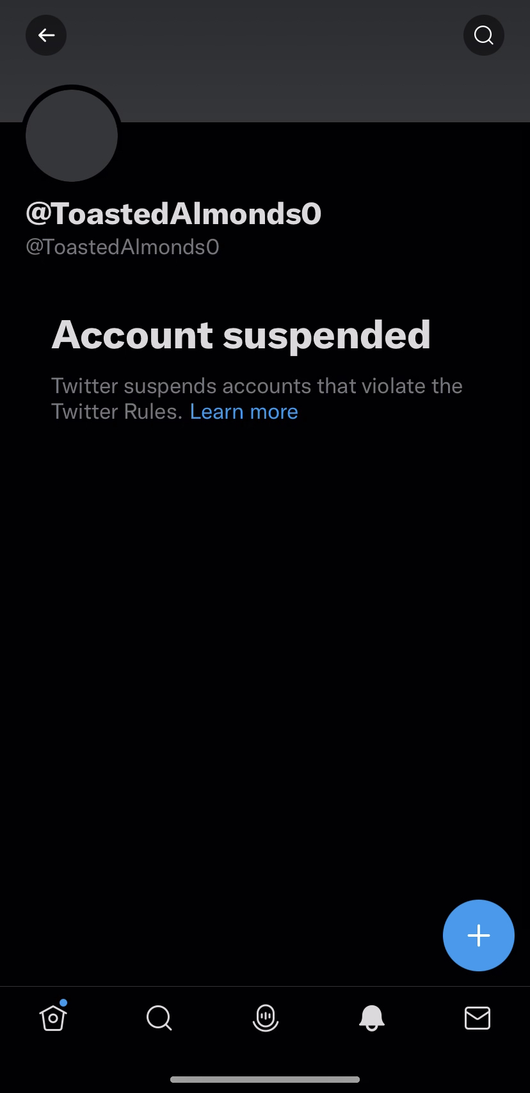Open Messages via the envelope icon

click(x=478, y=1017)
